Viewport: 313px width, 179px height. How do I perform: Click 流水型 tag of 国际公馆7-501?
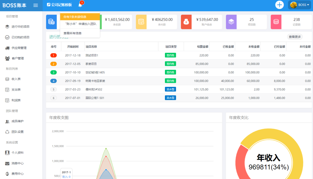(x=170, y=98)
